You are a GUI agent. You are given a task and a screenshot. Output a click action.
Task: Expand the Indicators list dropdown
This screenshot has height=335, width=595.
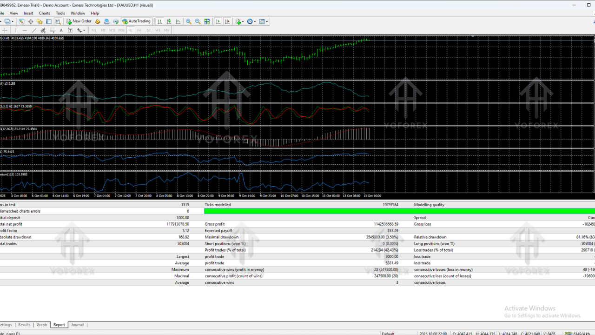point(243,21)
